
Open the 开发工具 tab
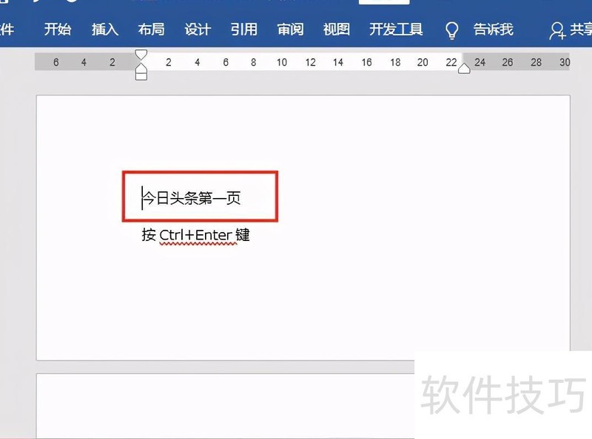click(396, 30)
